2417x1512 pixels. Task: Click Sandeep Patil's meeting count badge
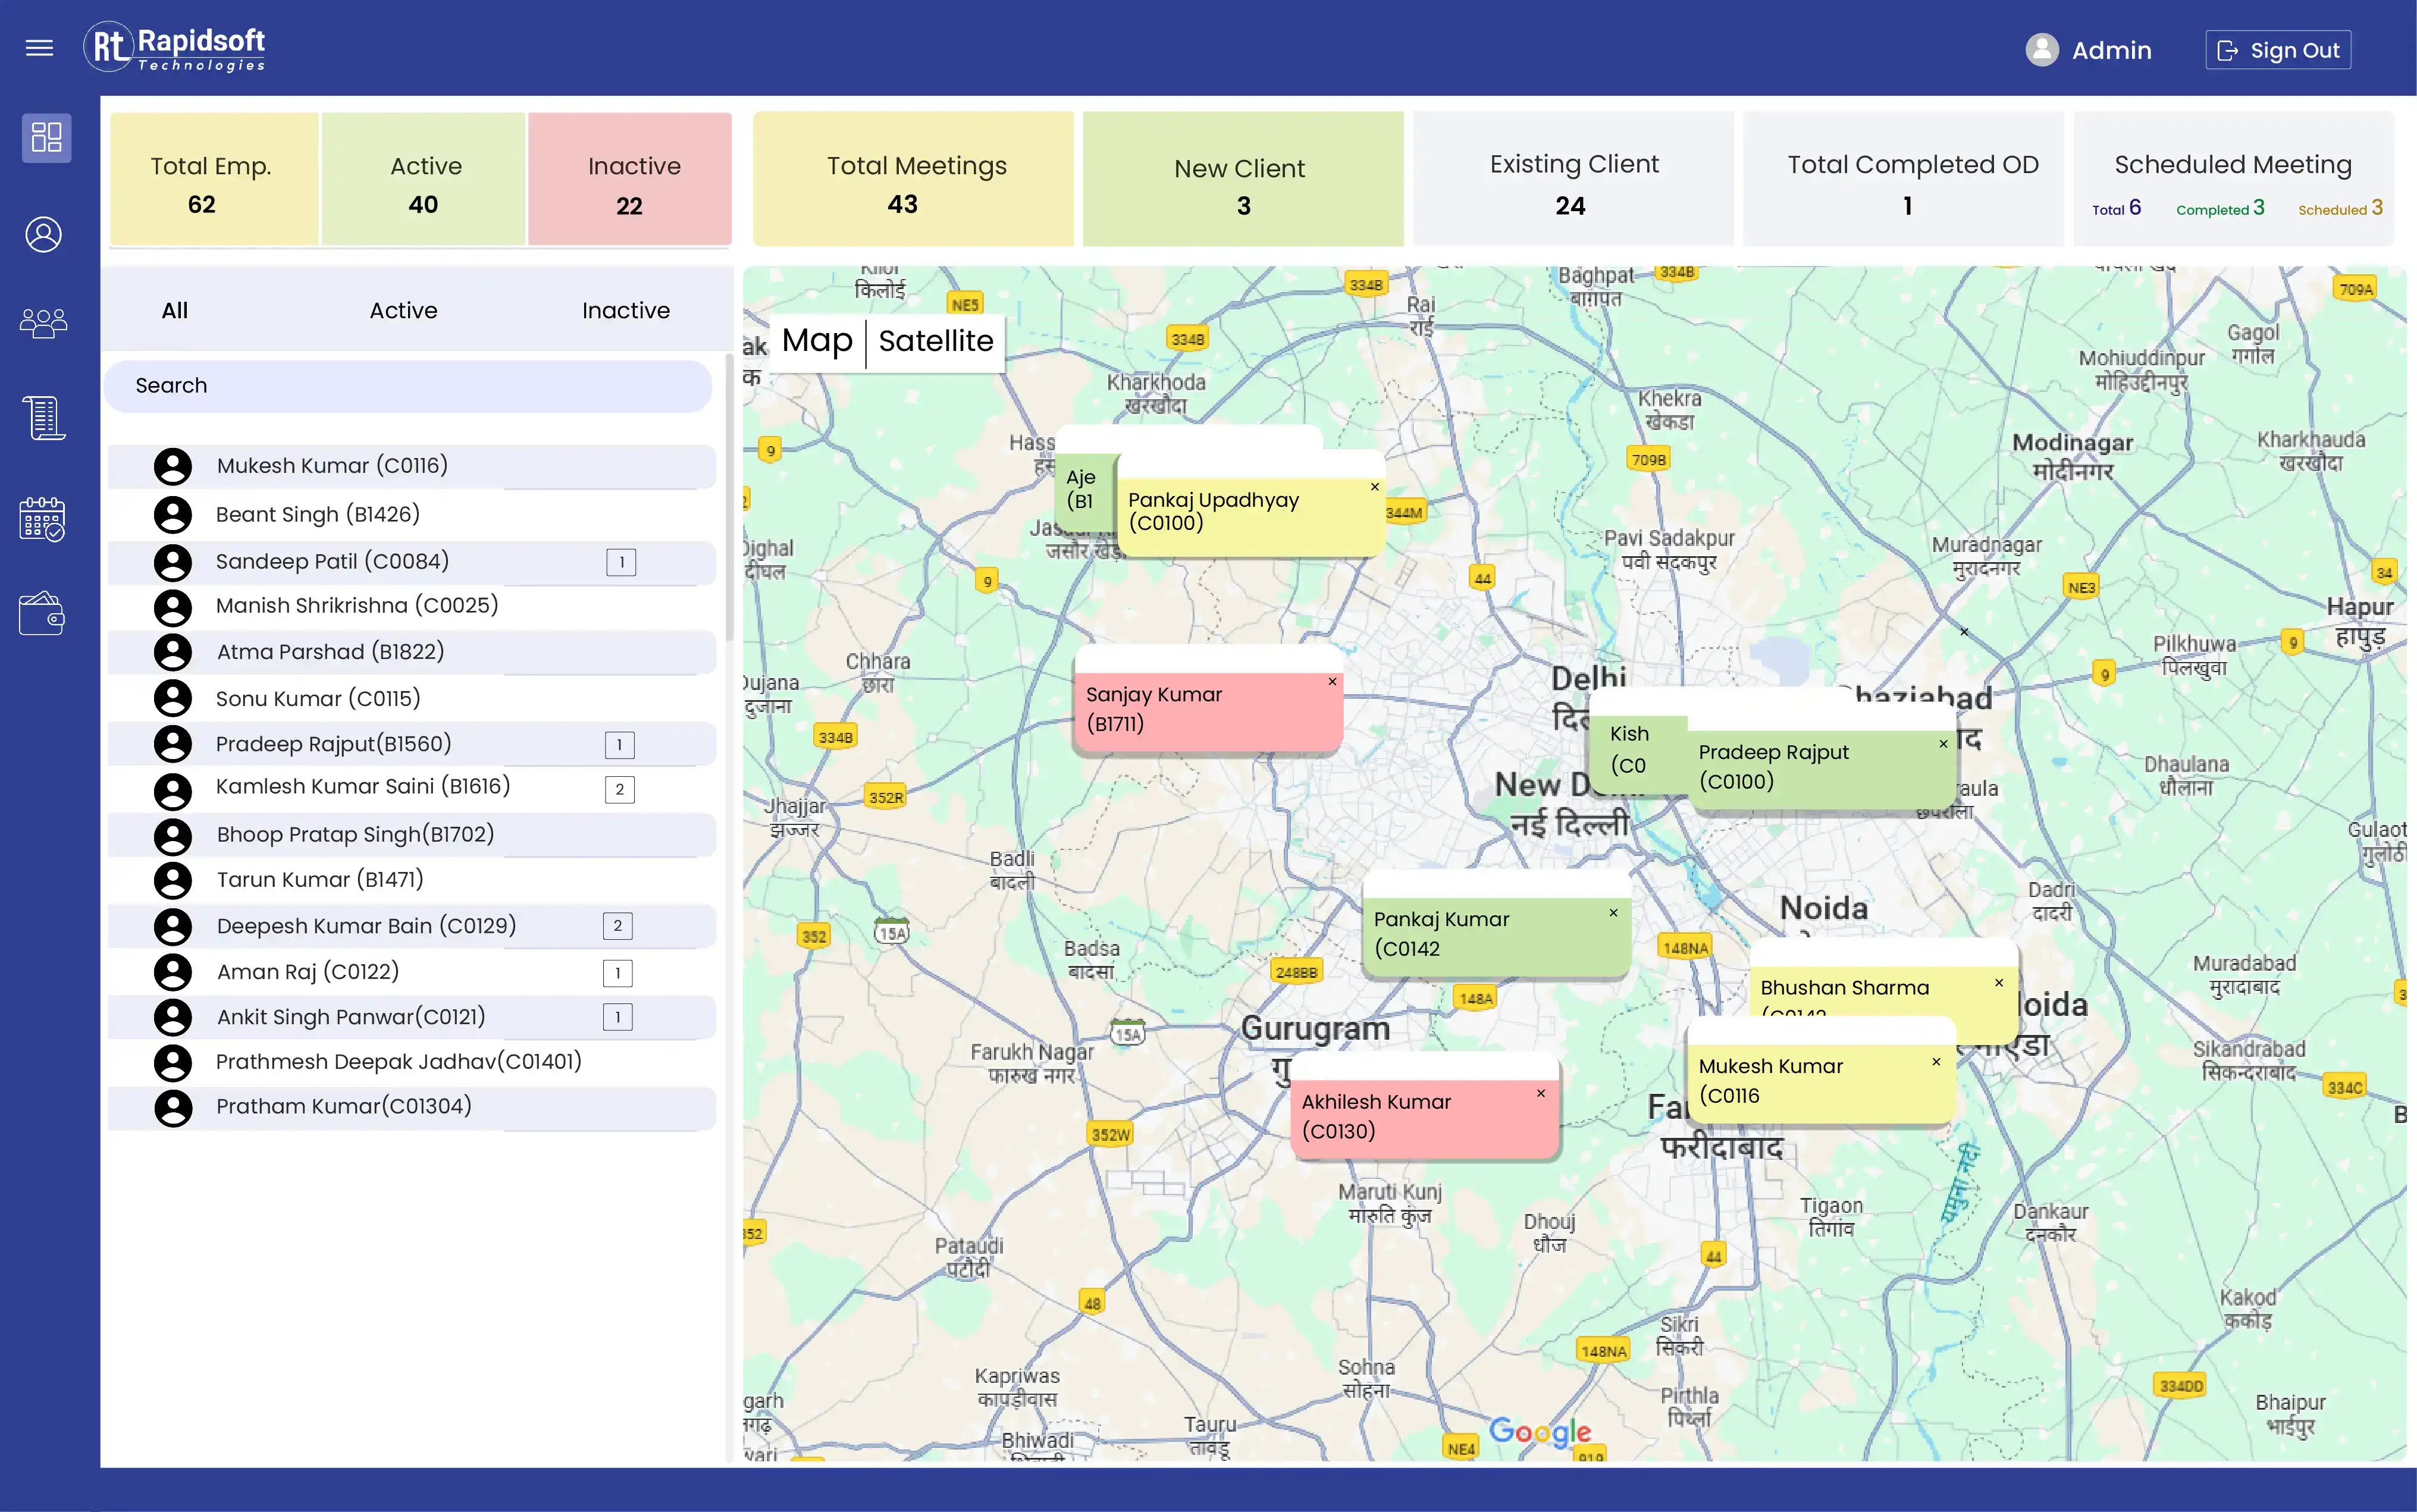pos(621,563)
